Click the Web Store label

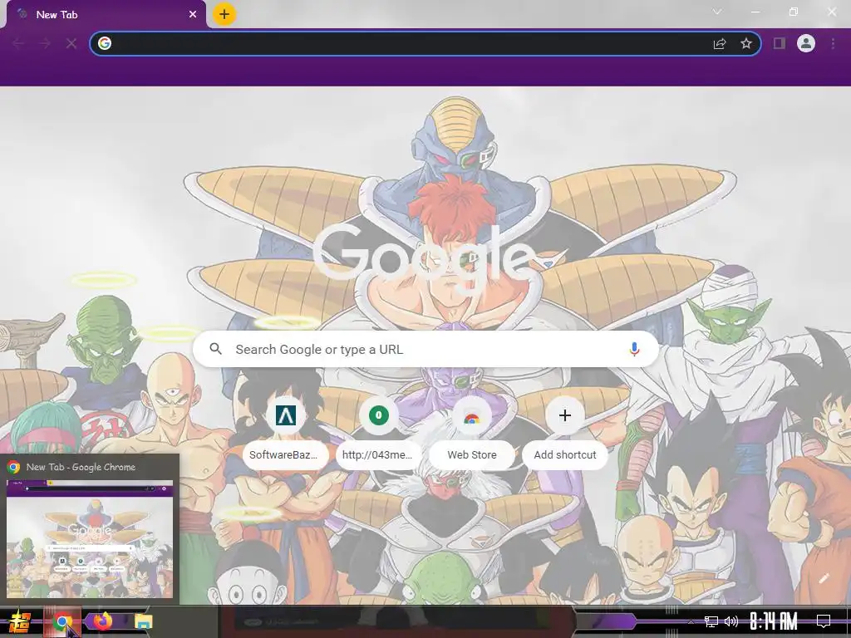[472, 454]
